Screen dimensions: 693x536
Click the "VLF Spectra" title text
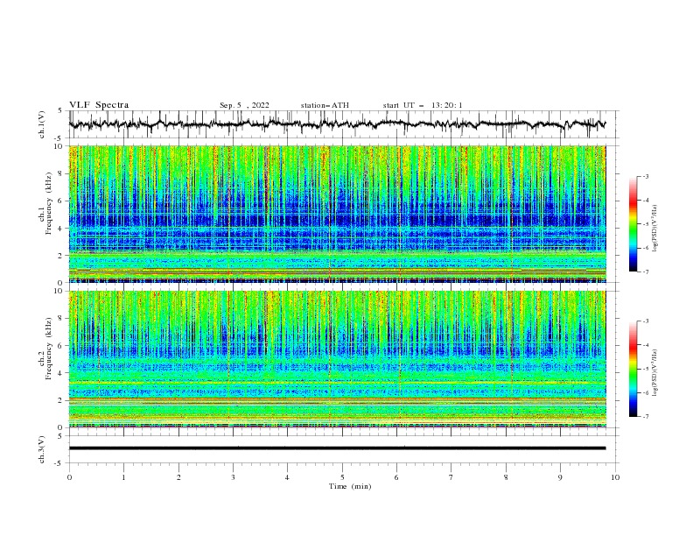[99, 105]
